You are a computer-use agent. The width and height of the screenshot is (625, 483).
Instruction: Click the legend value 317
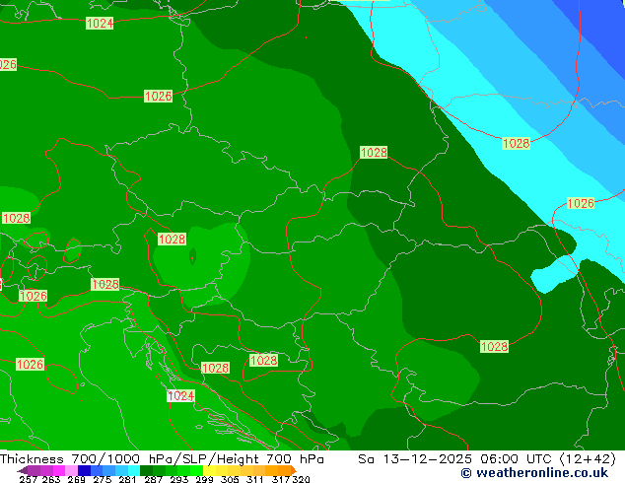[x=281, y=479]
